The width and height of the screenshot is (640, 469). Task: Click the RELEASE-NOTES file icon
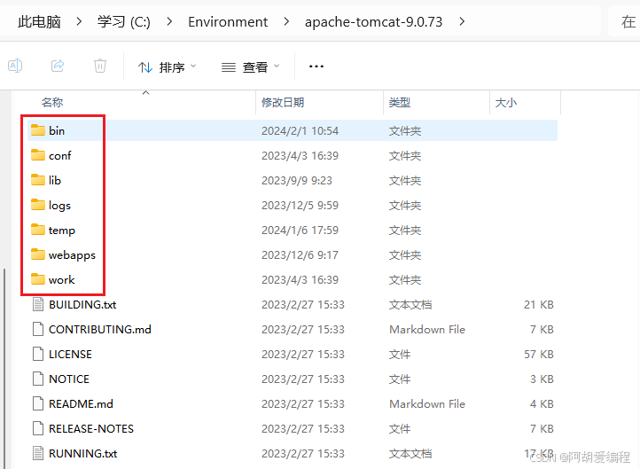tap(38, 428)
